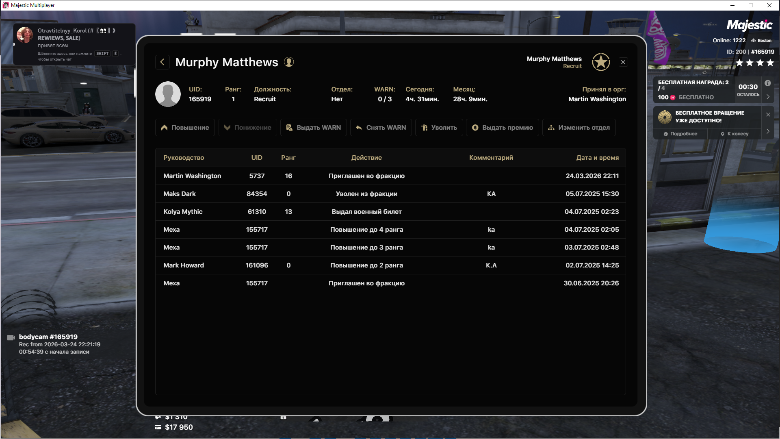The width and height of the screenshot is (780, 439).
Task: Click the info icon on free reward
Action: (767, 83)
